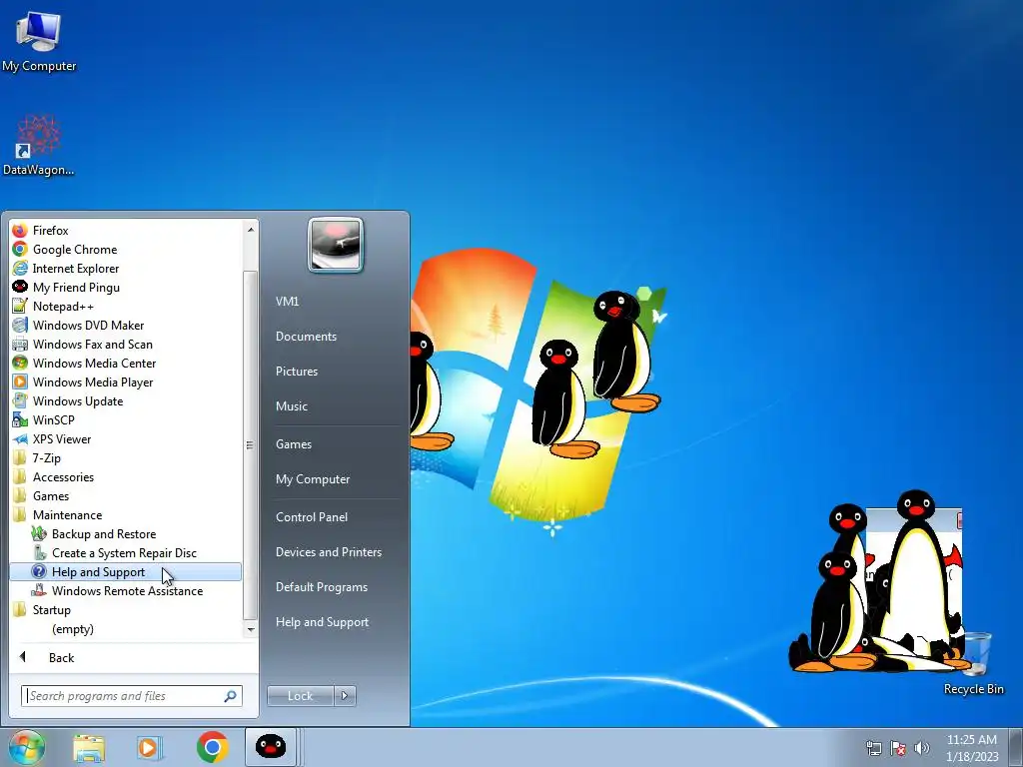Image resolution: width=1023 pixels, height=767 pixels.
Task: Open Help and Support in right pane
Action: point(322,622)
